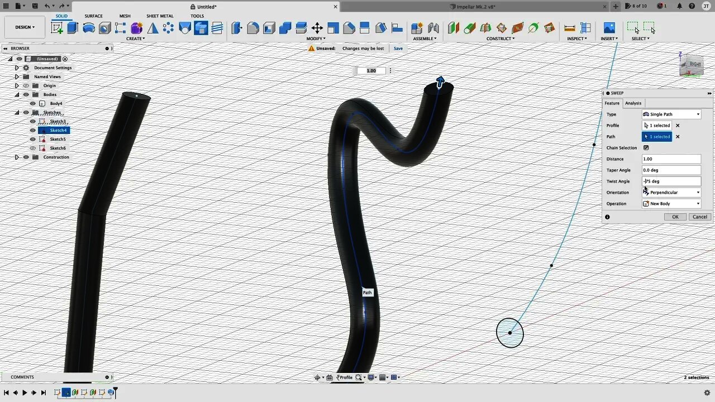Switch to the Analysis tab in Sweep
715x402 pixels.
(633, 103)
